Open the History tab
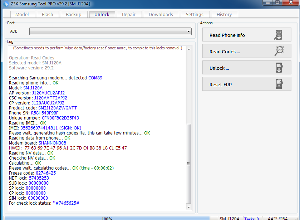The width and height of the screenshot is (300, 220). [224, 14]
